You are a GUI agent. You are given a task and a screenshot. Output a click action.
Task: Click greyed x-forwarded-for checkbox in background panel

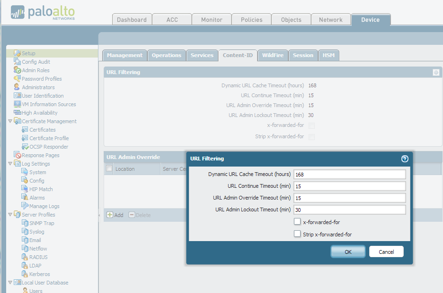pyautogui.click(x=311, y=126)
